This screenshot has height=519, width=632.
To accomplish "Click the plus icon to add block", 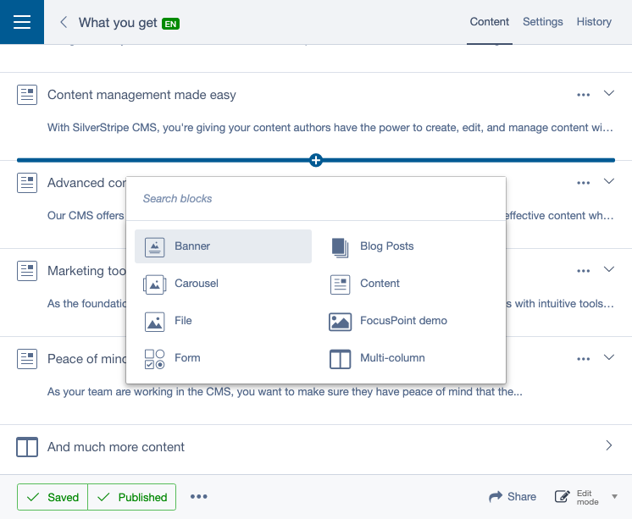I will (x=316, y=160).
